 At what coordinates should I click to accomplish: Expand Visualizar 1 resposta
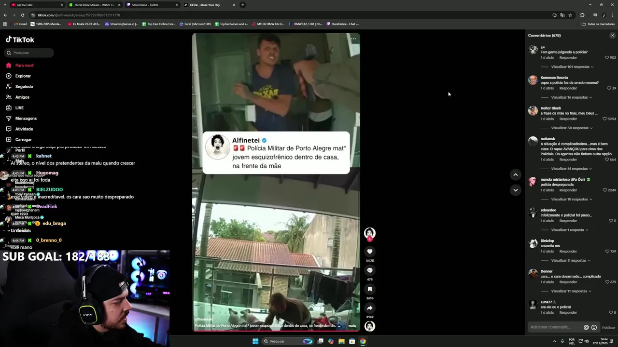[570, 230]
